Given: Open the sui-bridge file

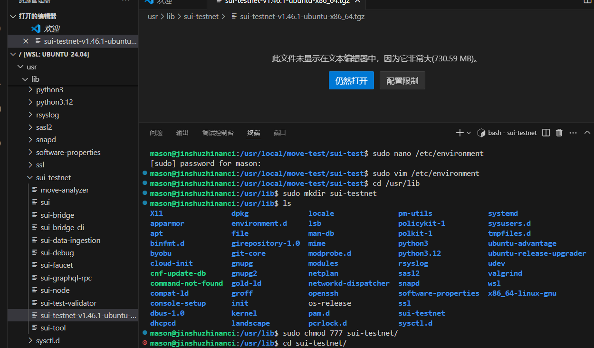Looking at the screenshot, I should [57, 215].
